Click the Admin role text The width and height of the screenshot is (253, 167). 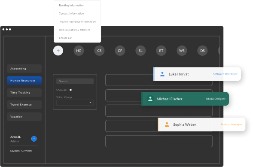(x=15, y=141)
